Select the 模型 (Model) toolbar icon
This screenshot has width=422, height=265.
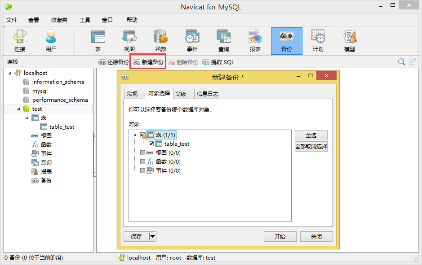[x=349, y=41]
